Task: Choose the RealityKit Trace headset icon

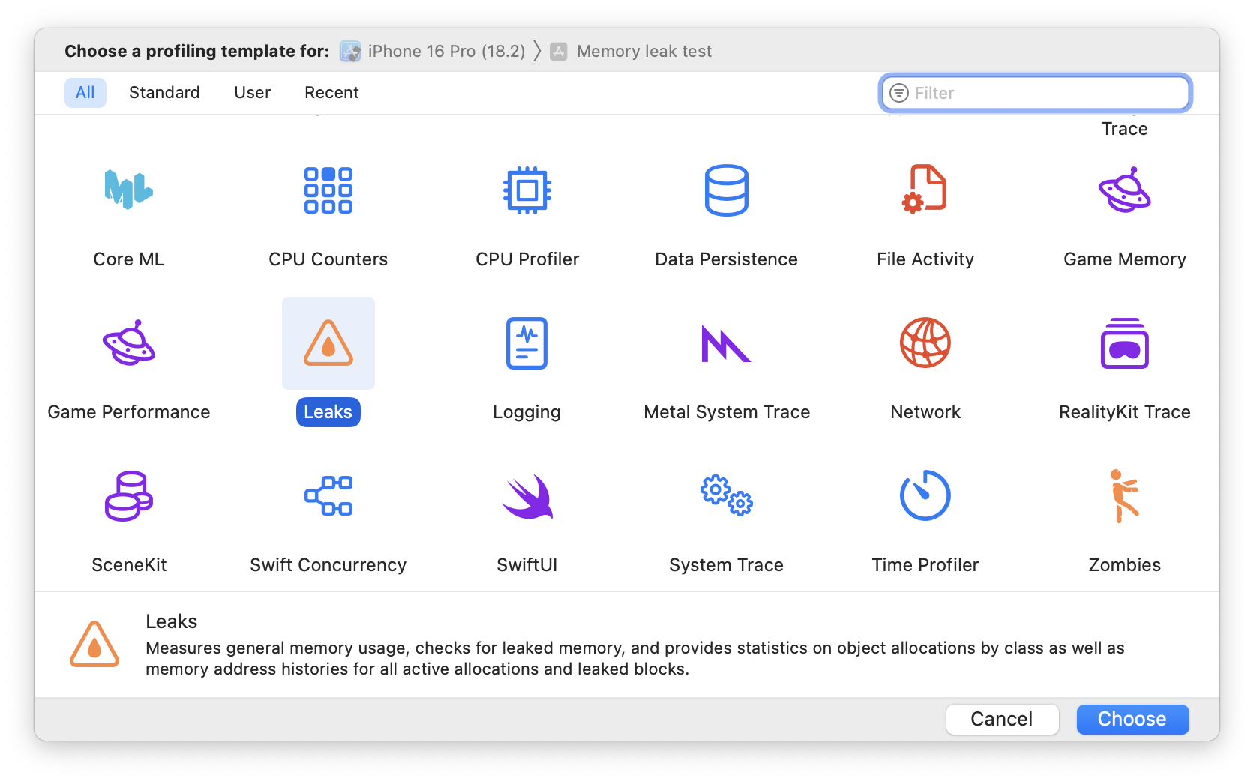Action: pyautogui.click(x=1124, y=343)
